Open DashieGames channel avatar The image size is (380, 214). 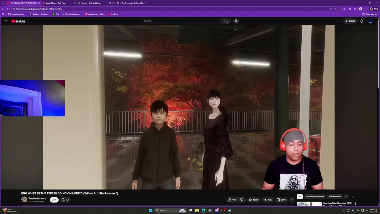[x=24, y=200]
